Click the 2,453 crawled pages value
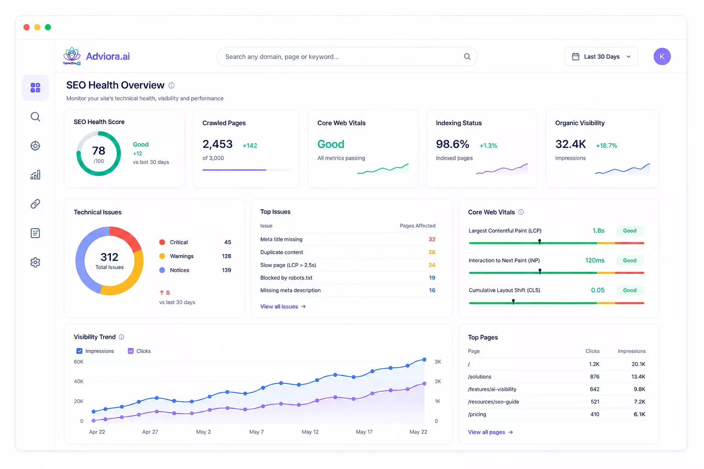The width and height of the screenshot is (704, 469). (218, 144)
